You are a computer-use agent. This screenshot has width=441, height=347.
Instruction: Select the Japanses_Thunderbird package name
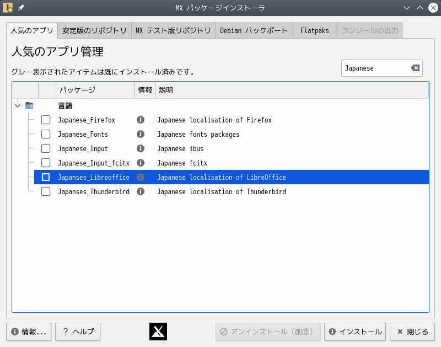click(94, 191)
